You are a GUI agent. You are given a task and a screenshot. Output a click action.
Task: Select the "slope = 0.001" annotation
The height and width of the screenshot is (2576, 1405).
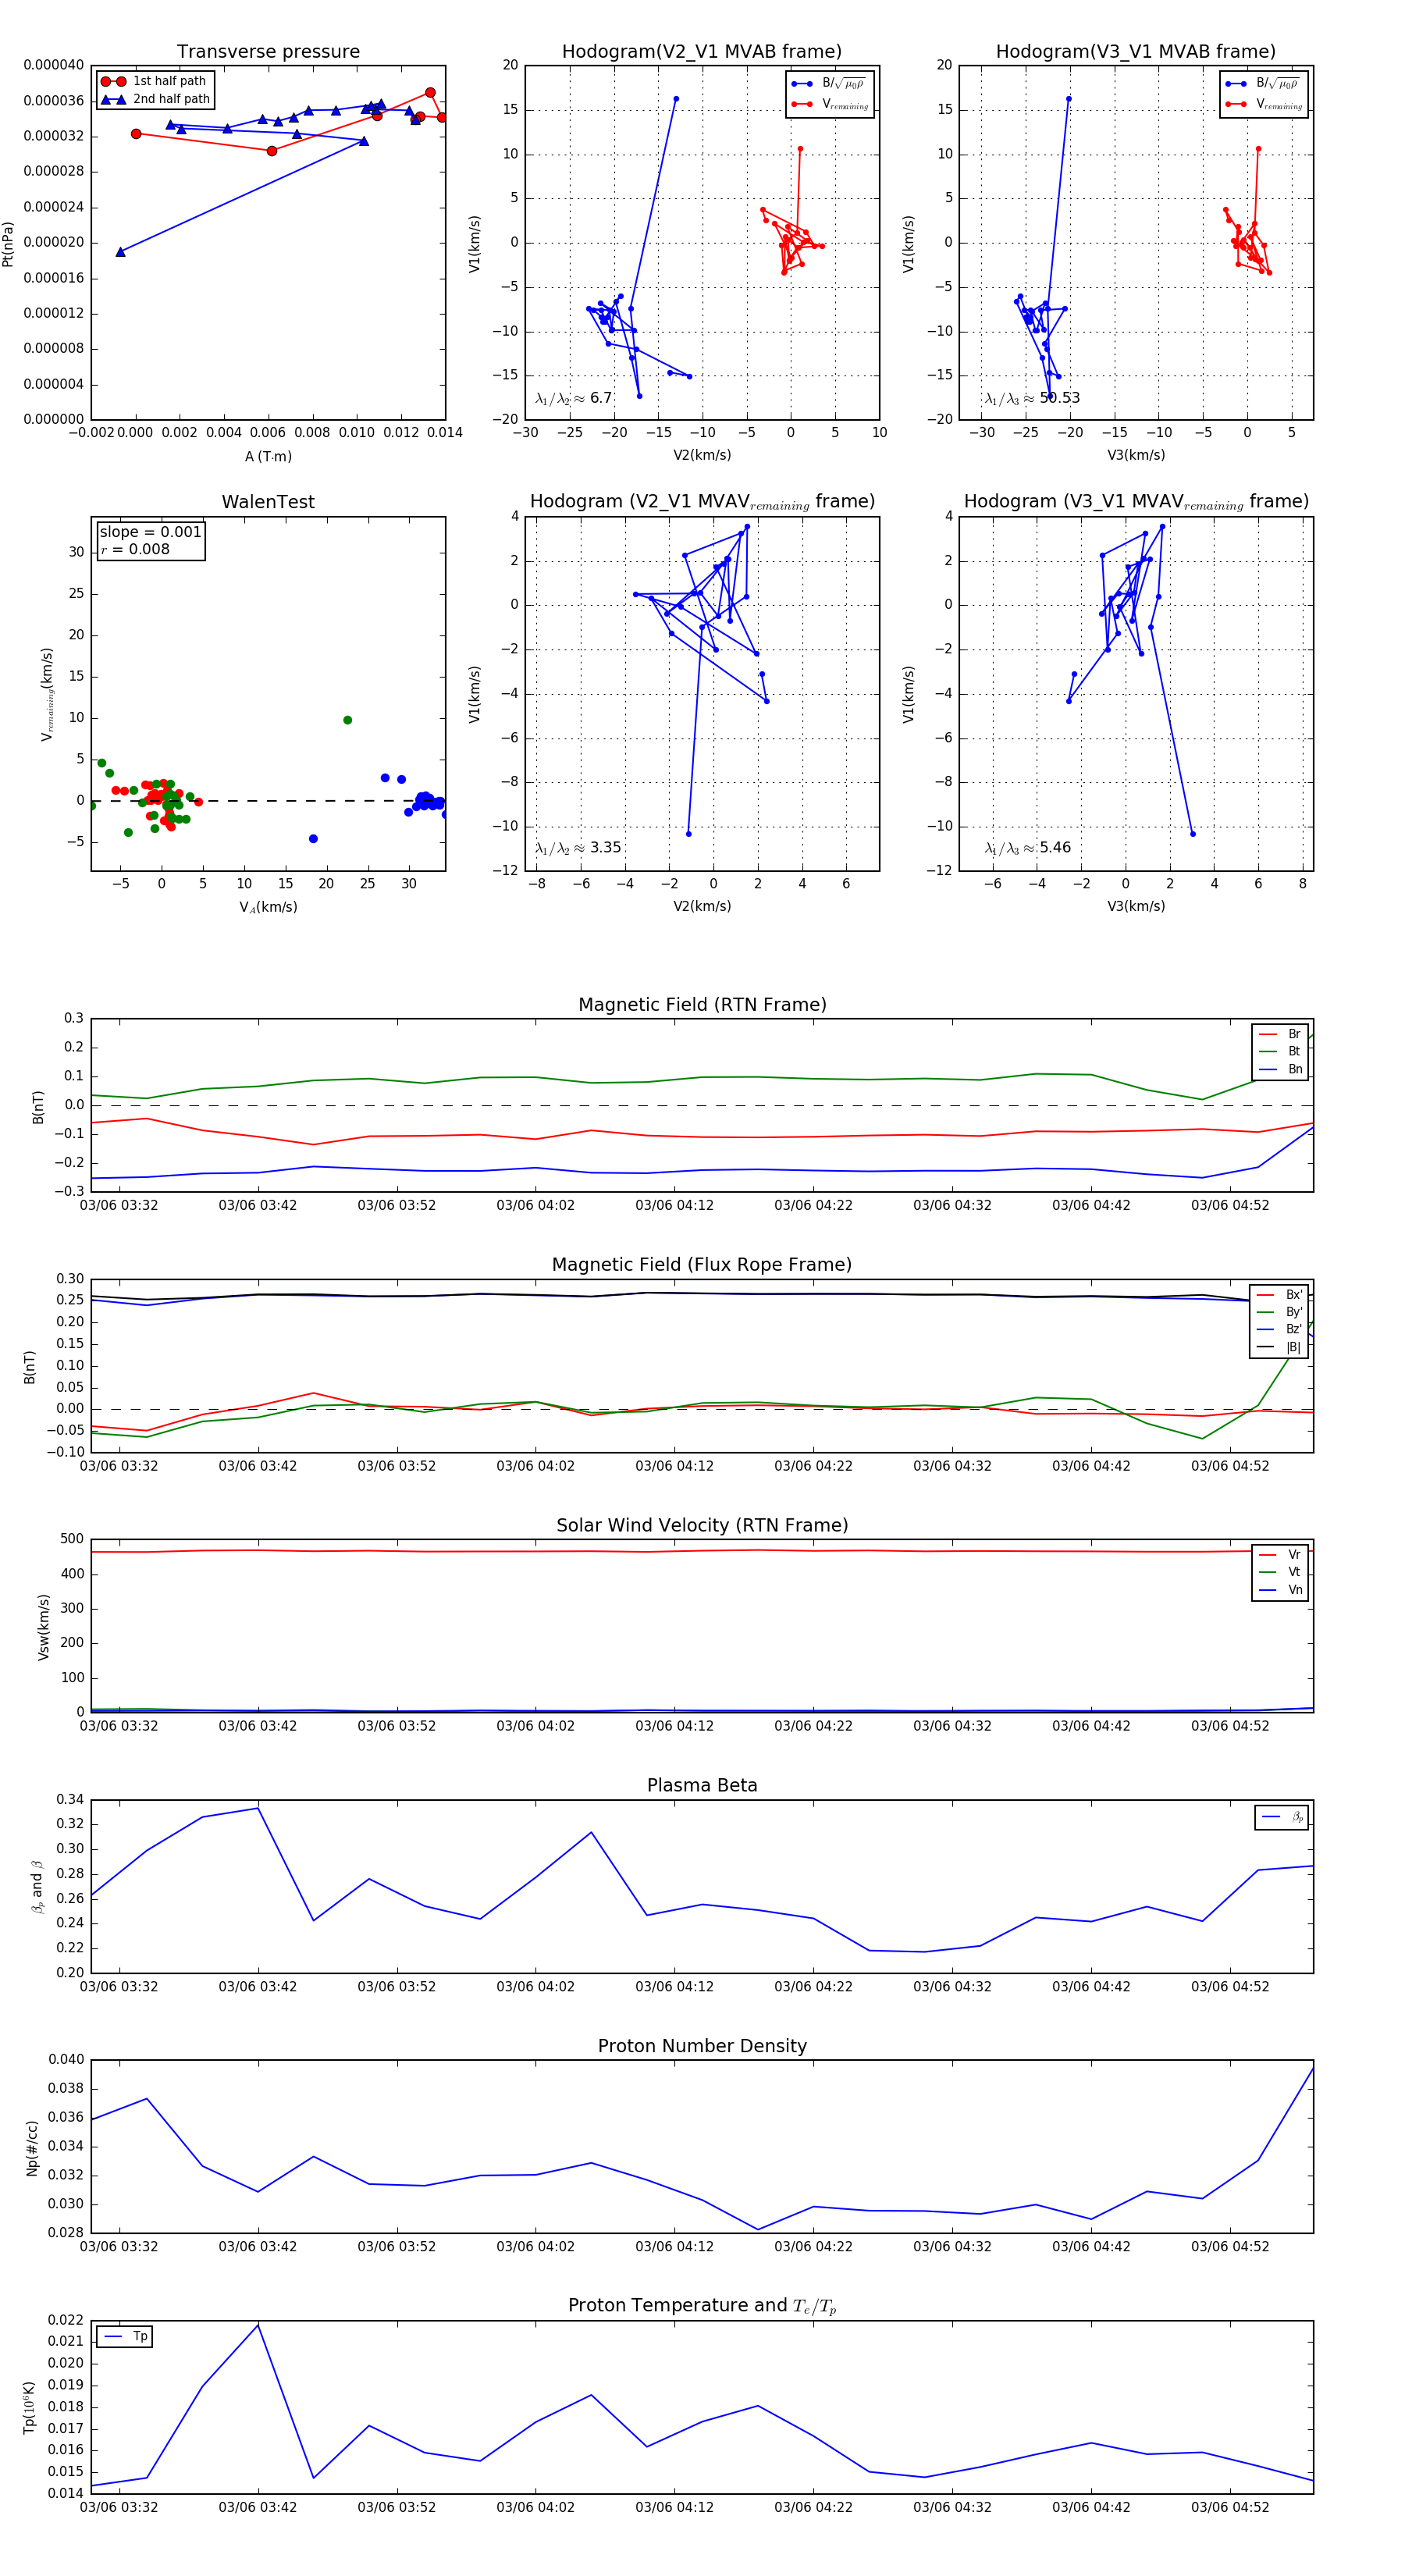coord(150,532)
